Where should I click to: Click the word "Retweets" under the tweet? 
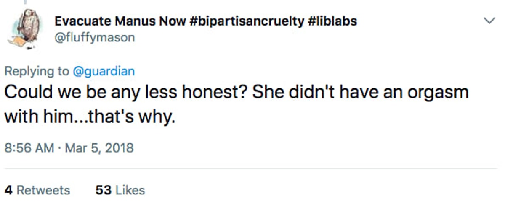pyautogui.click(x=43, y=190)
